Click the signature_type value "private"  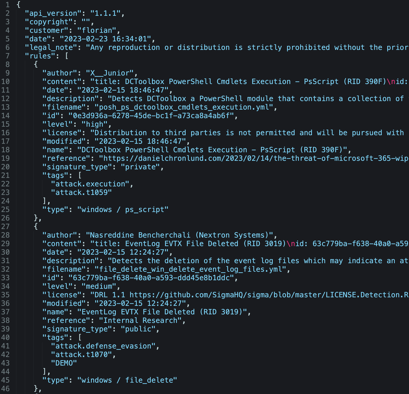(x=140, y=167)
